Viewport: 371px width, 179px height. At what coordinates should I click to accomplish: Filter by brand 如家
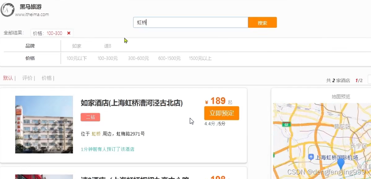click(77, 46)
